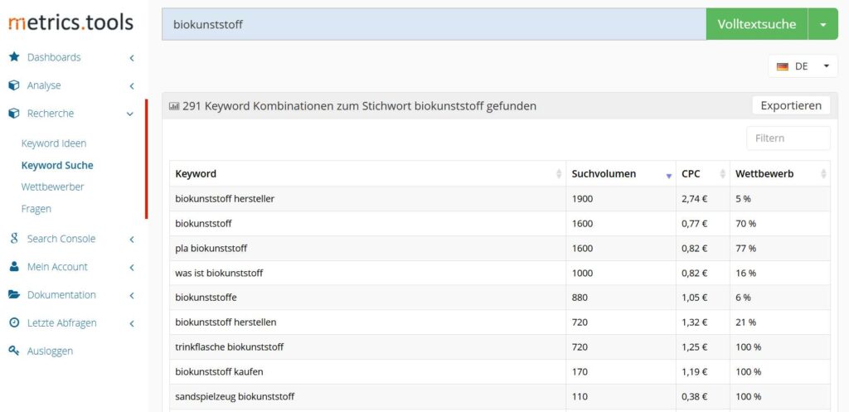Click the 170 search volume value
849x412 pixels.
click(580, 372)
